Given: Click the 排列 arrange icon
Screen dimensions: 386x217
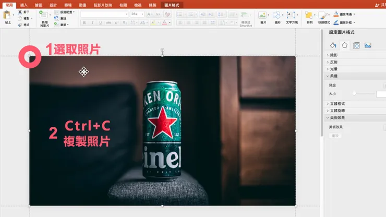Looking at the screenshot, I should (309, 15).
